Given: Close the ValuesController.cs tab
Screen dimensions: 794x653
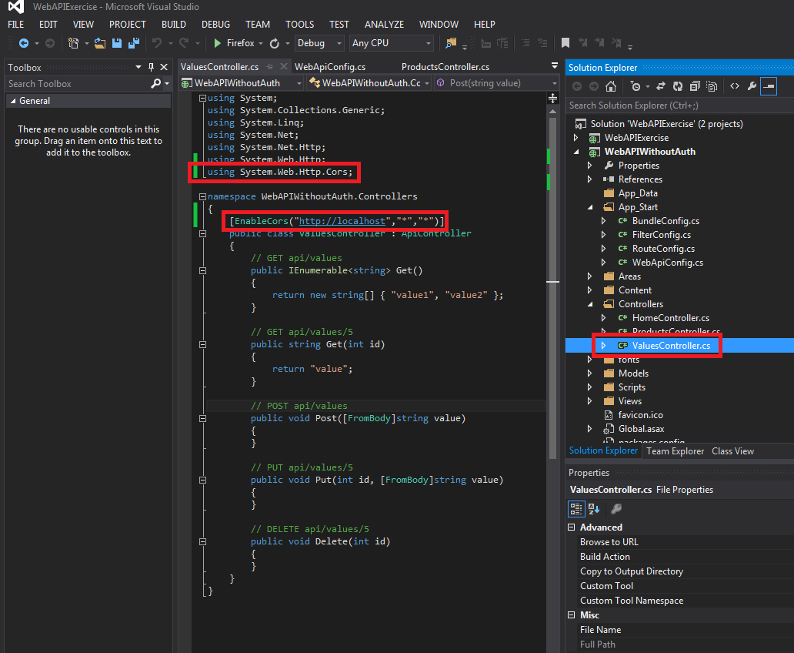Looking at the screenshot, I should pos(284,66).
